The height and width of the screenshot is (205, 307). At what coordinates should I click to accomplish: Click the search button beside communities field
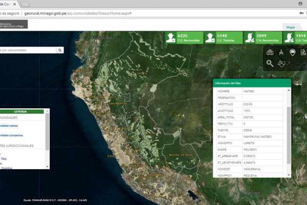coord(60,50)
